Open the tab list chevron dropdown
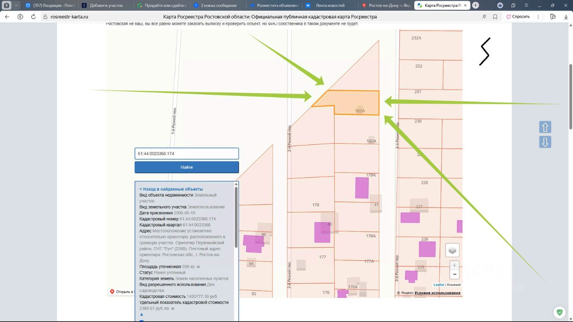Viewport: 573px width, 322px height. 17,5
